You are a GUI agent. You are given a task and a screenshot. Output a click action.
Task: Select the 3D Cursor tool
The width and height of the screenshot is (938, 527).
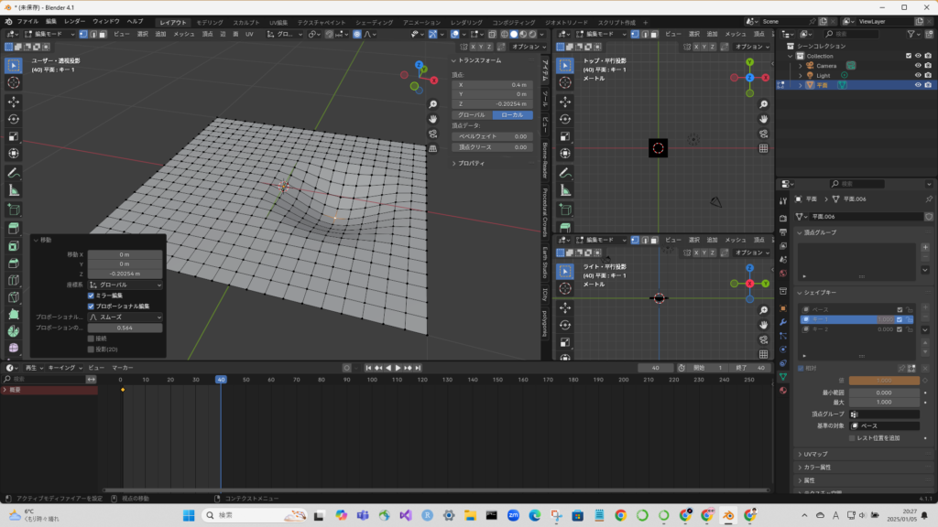14,83
